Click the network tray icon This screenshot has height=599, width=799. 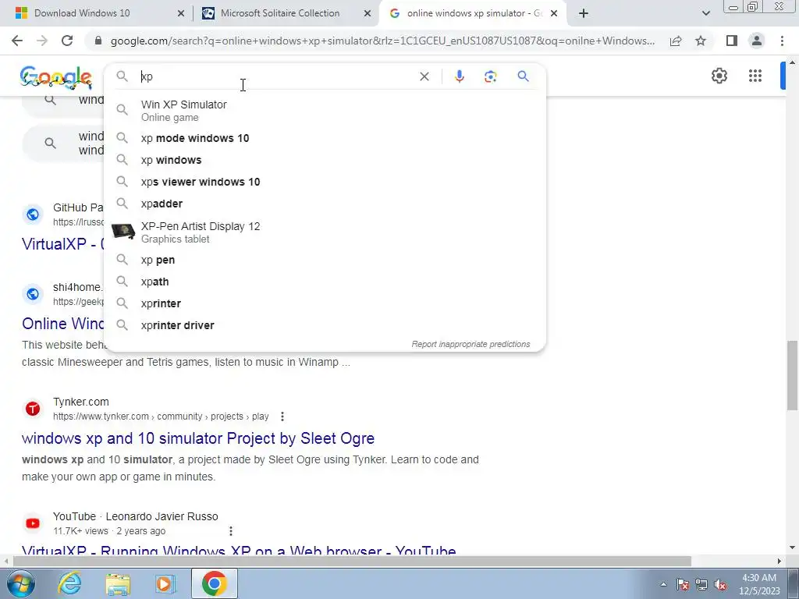click(701, 584)
